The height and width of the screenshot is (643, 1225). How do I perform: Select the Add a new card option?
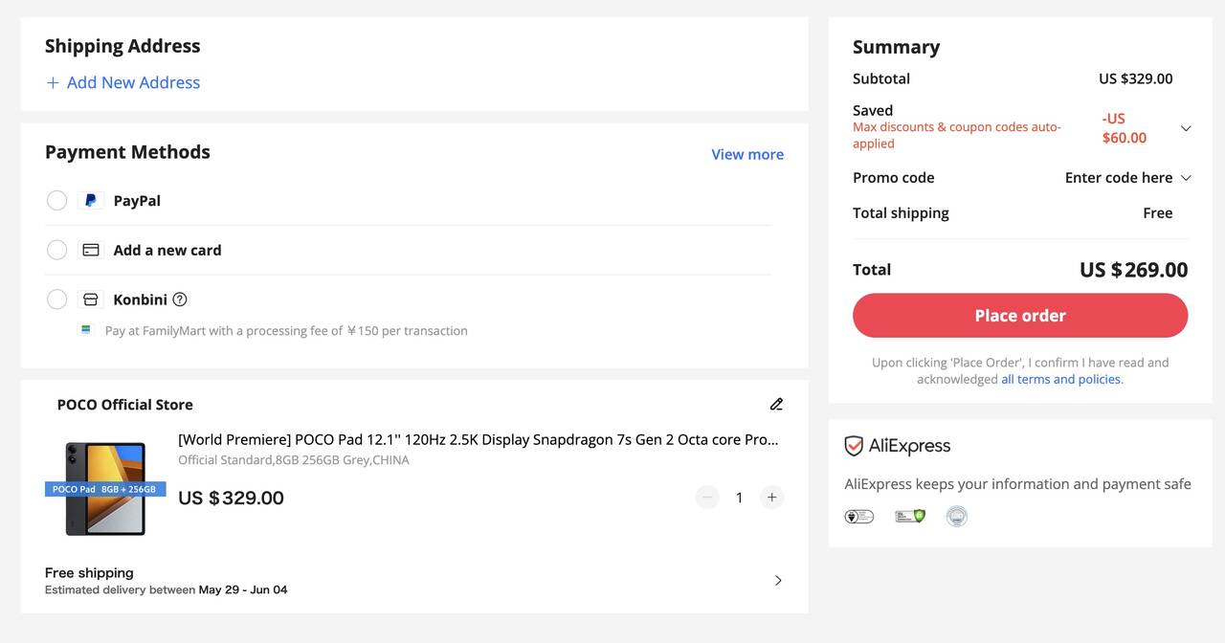coord(57,250)
